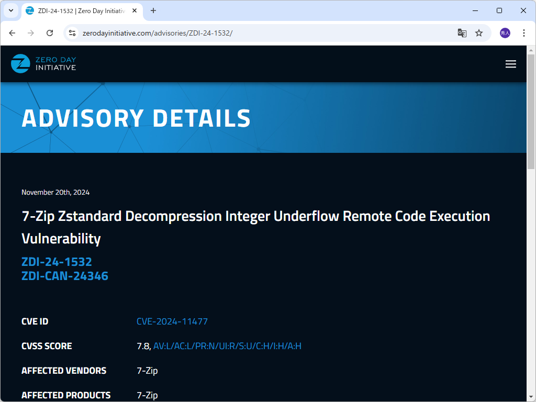Viewport: 536px width, 402px height.
Task: Click the 7-Zip affected products value
Action: click(147, 396)
